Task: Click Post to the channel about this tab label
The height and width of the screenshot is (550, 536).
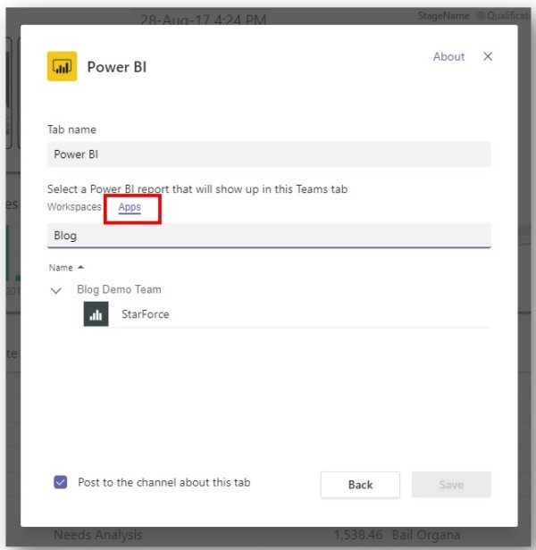Action: (163, 482)
